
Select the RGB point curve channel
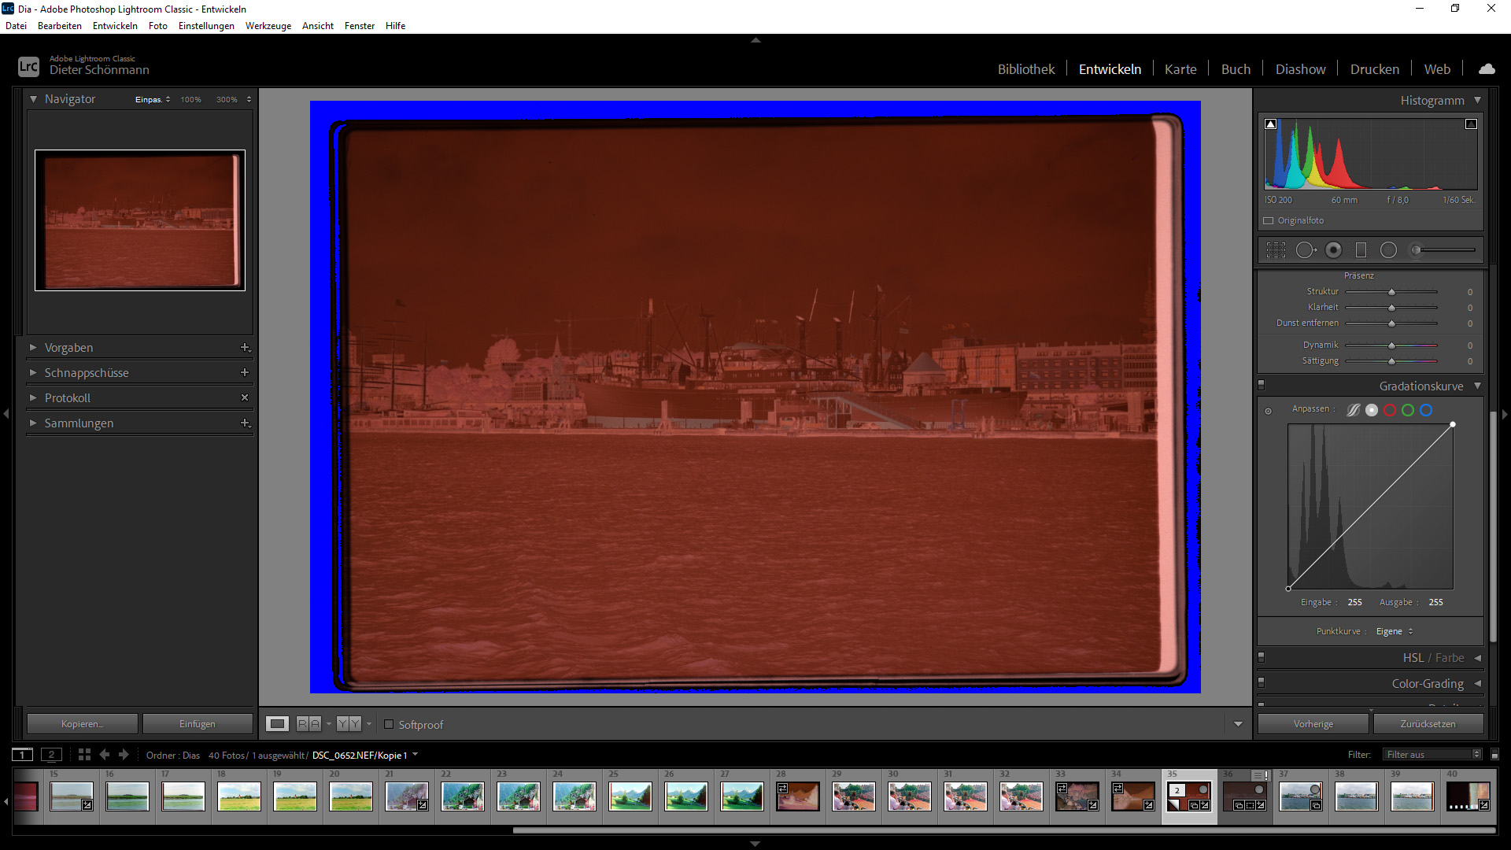(x=1372, y=410)
